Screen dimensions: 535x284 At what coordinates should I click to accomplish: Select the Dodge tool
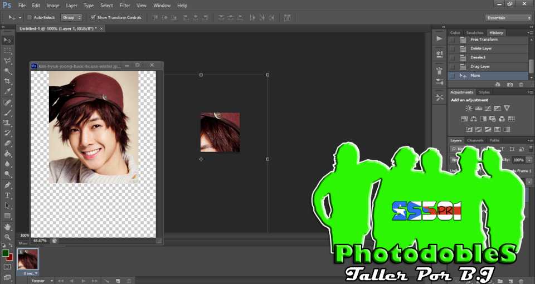(7, 174)
